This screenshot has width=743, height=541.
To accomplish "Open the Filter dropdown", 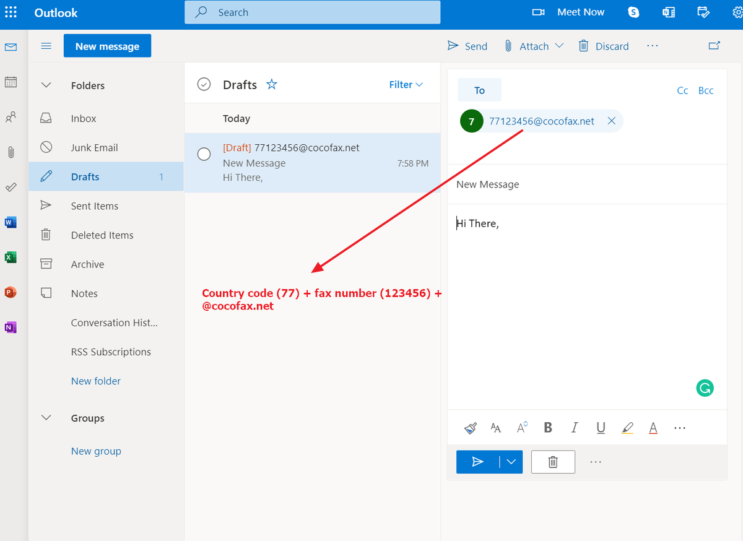I will tap(406, 85).
